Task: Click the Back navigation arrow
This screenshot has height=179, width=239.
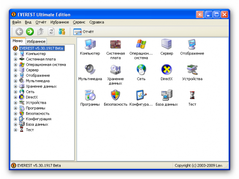Action: pyautogui.click(x=19, y=32)
